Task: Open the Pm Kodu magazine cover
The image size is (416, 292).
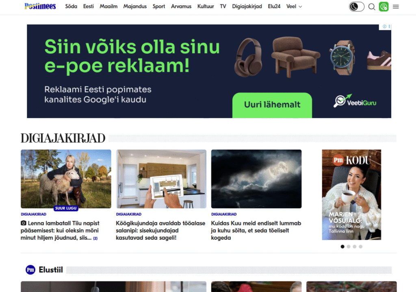Action: coord(351,195)
